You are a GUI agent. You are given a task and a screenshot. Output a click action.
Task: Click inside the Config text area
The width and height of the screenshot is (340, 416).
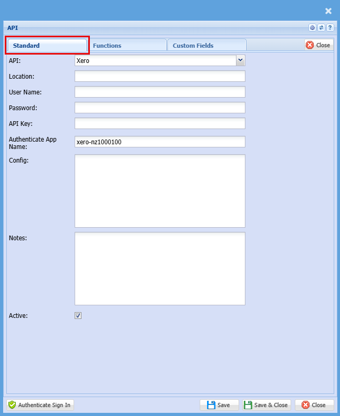160,191
